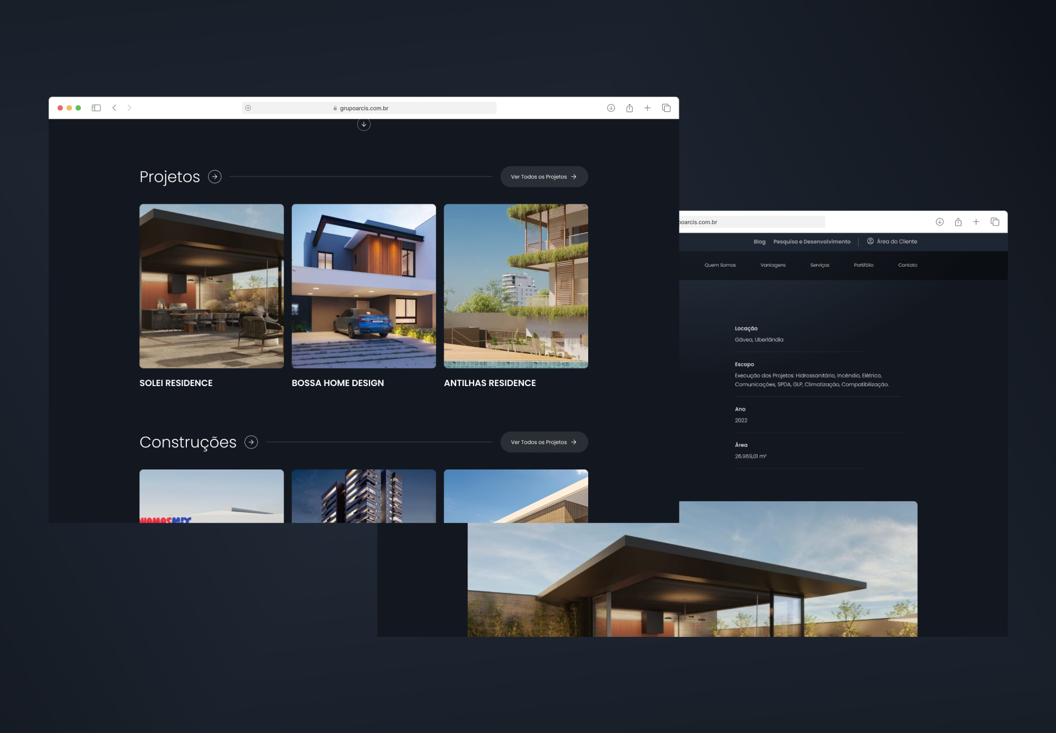
Task: Click the share icon in the back browser window
Action: click(958, 222)
